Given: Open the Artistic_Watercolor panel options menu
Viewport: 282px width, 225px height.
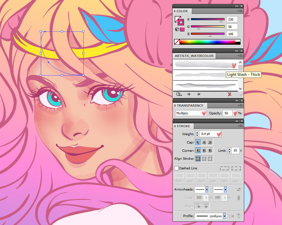Looking at the screenshot, I should click(240, 56).
